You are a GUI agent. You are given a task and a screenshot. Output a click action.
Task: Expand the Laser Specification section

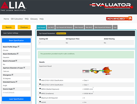point(16,99)
